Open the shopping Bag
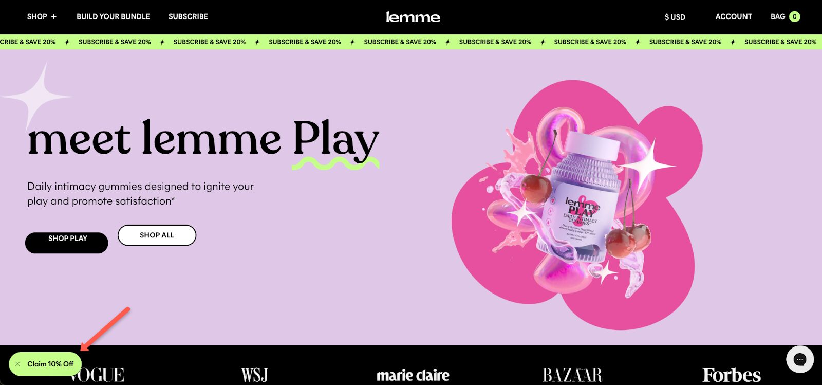 (777, 16)
